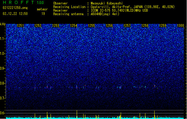Click the 0.6 frequency axis label
187x119 pixels.
pos(3,113)
